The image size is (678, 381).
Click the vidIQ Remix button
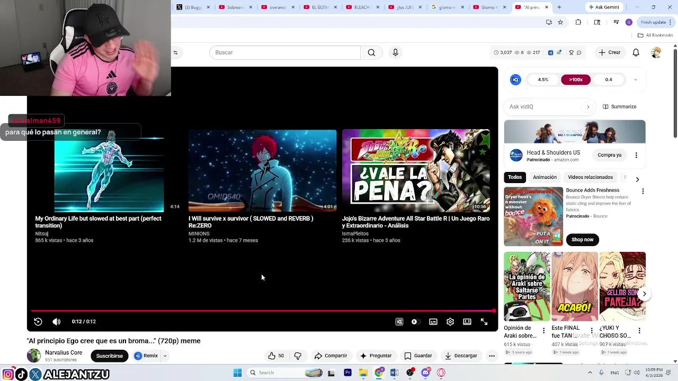pyautogui.click(x=146, y=356)
